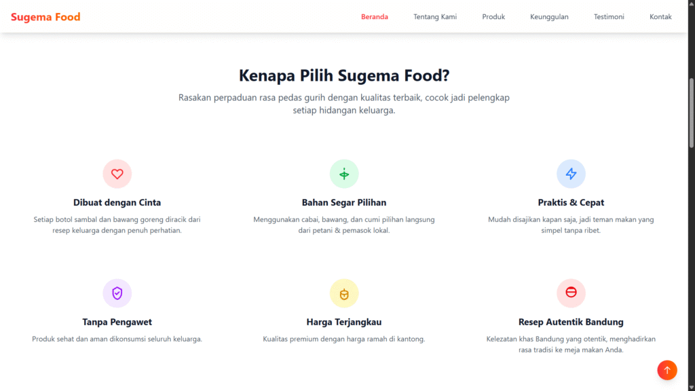Go to Tentang Kami section

pyautogui.click(x=435, y=17)
